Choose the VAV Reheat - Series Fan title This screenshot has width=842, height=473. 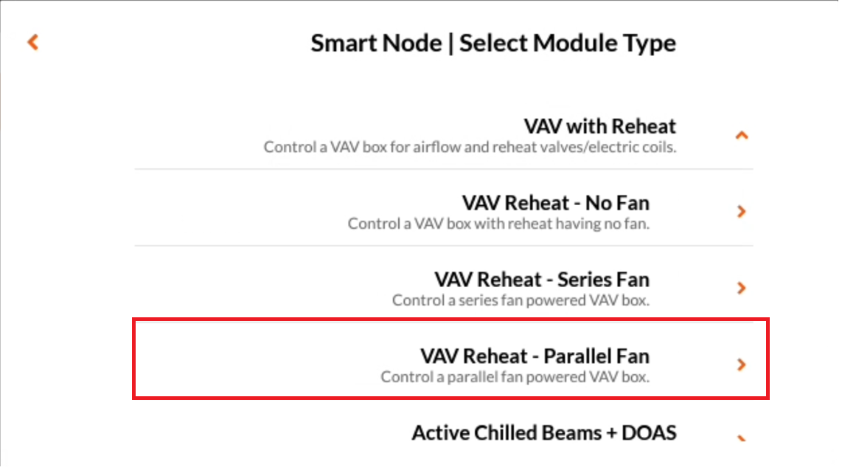[x=542, y=280]
